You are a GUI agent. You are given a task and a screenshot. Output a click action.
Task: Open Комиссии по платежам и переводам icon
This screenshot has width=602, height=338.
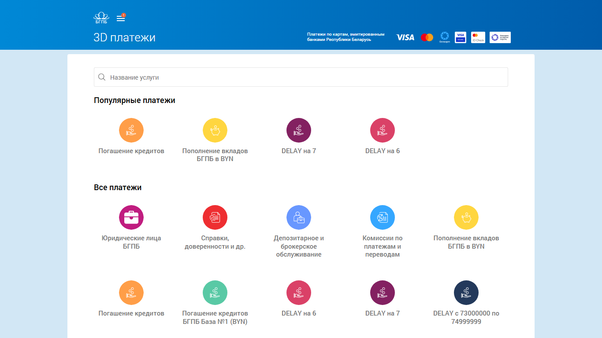click(383, 217)
